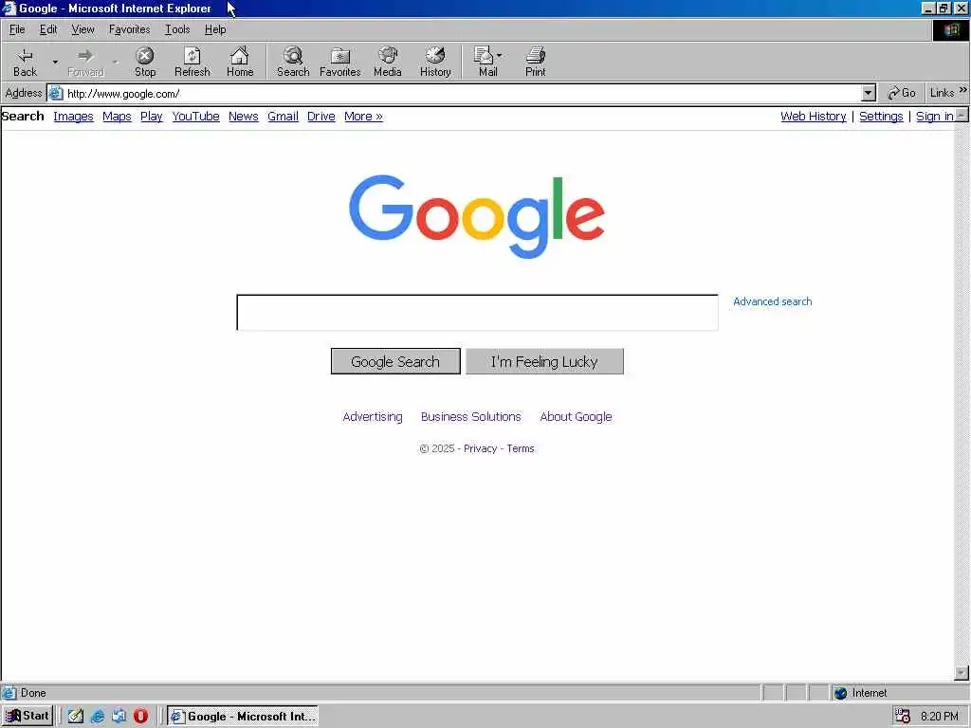Click the Stop toolbar icon
Screen dimensions: 971x728
point(145,62)
